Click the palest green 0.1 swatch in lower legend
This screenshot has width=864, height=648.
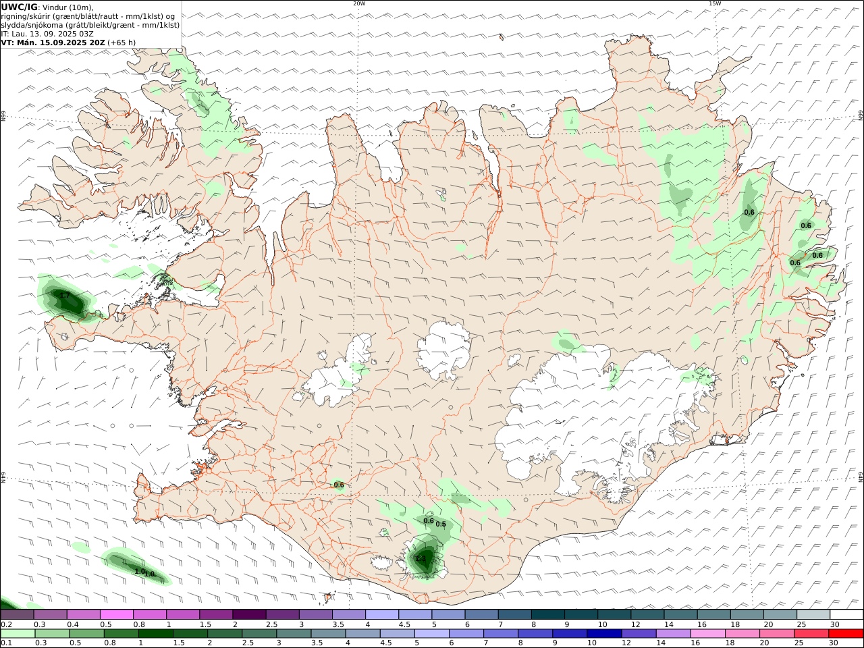[x=18, y=634]
